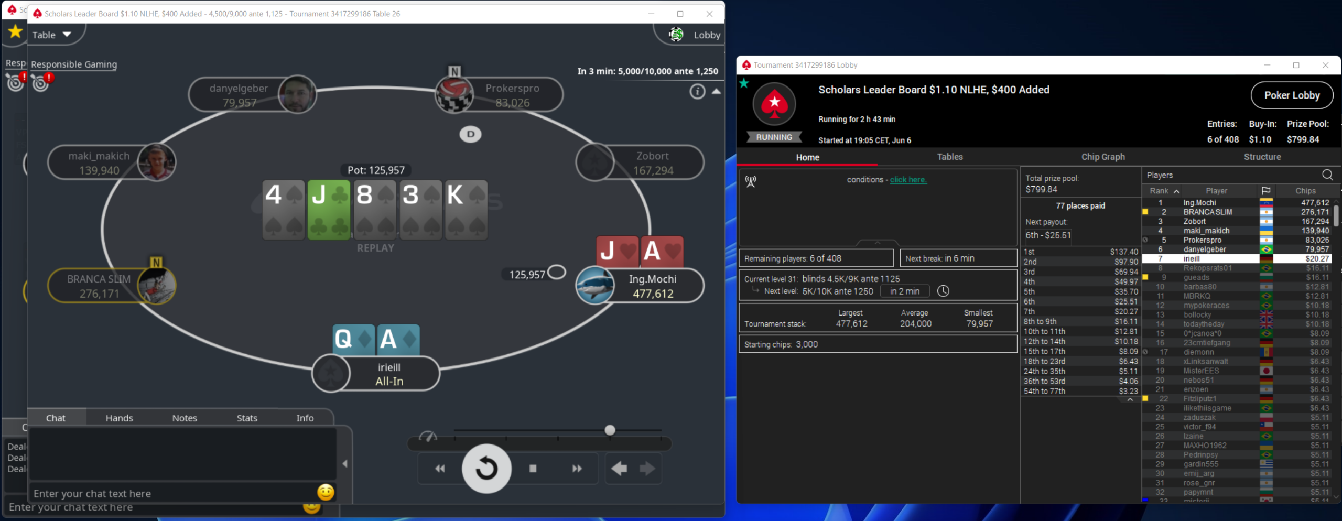Click Prokerspro's checkered chip avatar
The width and height of the screenshot is (1342, 521).
point(454,95)
